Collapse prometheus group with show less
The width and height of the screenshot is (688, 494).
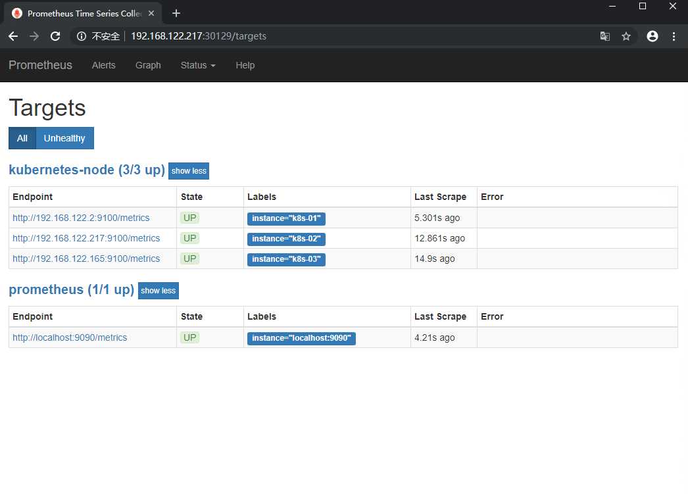click(x=159, y=291)
